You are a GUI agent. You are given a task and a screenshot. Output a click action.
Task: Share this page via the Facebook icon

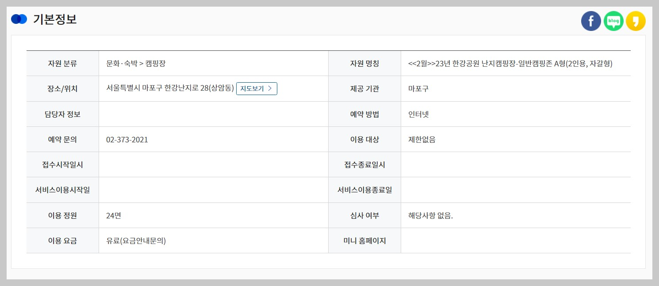tap(591, 21)
